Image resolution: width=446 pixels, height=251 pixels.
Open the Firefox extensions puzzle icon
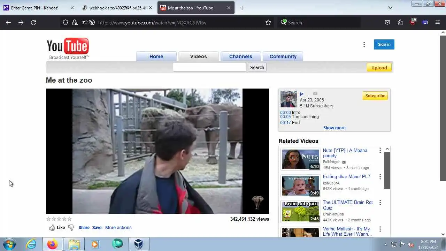(x=400, y=23)
